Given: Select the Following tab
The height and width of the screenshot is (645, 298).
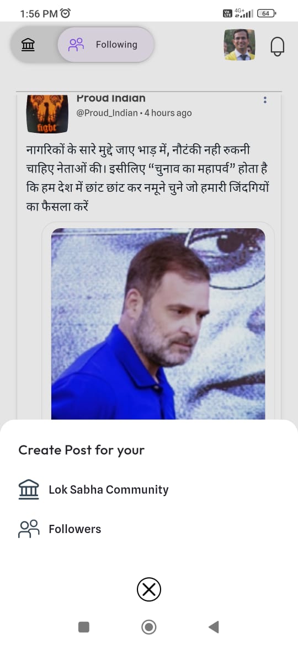Looking at the screenshot, I should pos(106,45).
